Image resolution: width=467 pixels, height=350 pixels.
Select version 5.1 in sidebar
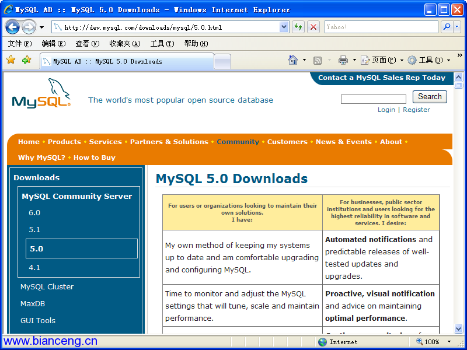click(x=34, y=230)
